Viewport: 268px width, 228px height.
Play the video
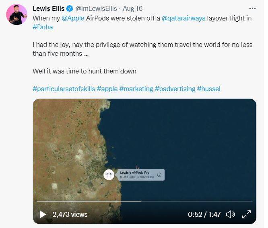point(43,214)
